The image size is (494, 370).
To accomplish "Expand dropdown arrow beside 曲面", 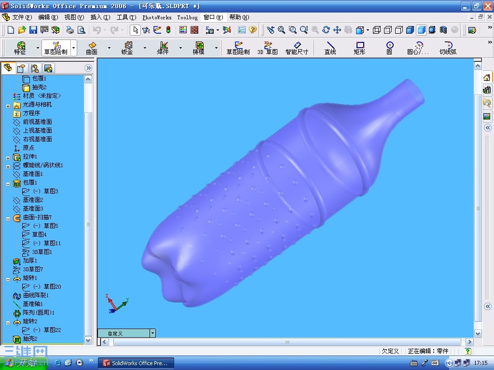I will pyautogui.click(x=109, y=48).
